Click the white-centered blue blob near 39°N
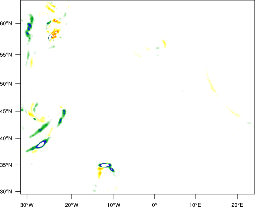Viewport: 255px width, 207px height. 41,144
